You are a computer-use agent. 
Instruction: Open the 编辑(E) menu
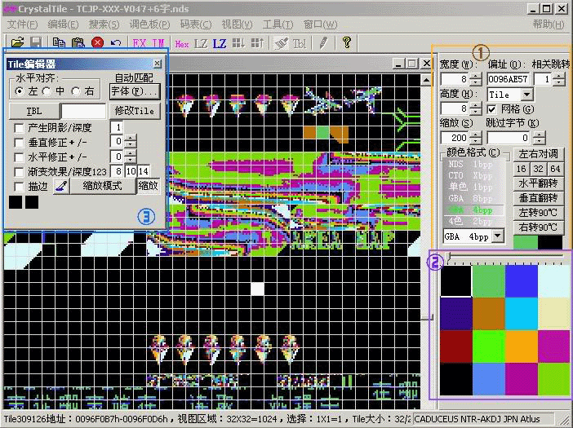coord(63,24)
